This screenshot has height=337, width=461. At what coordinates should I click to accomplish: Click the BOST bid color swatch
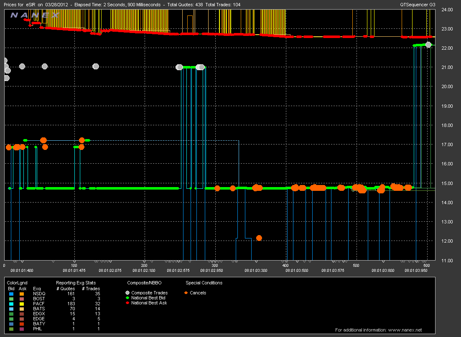pos(11,299)
